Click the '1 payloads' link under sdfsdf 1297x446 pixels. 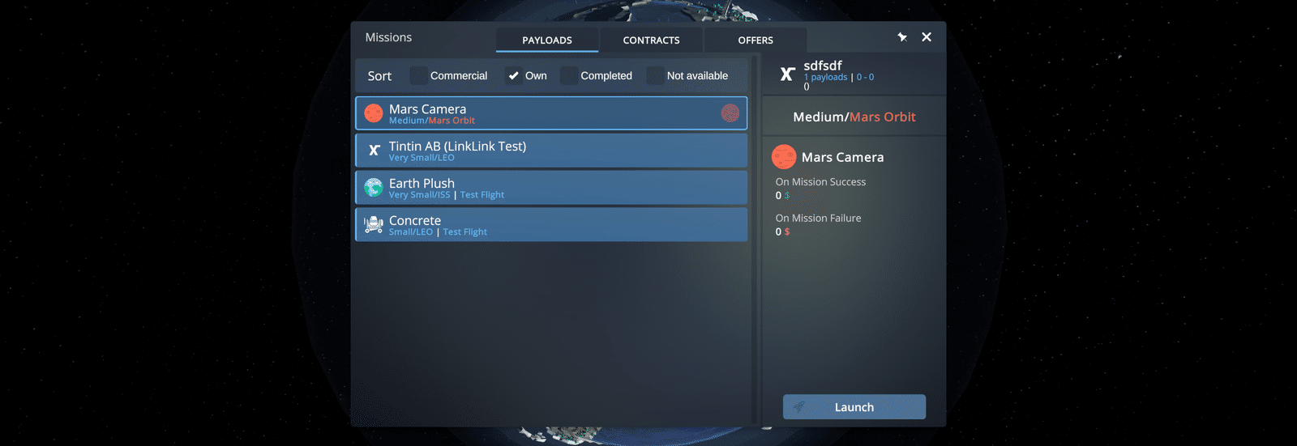pos(825,77)
